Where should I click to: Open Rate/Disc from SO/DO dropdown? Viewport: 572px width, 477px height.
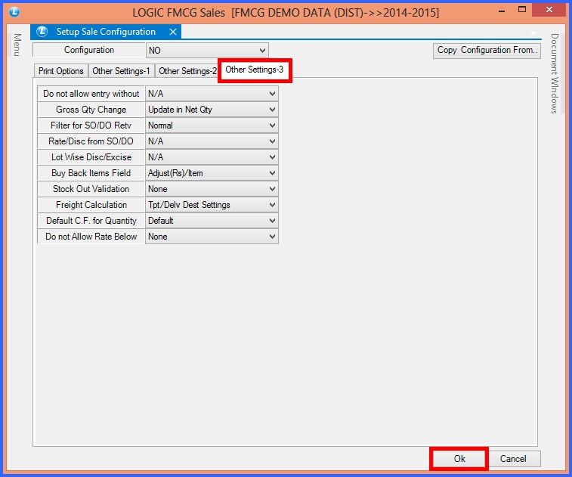pos(212,141)
